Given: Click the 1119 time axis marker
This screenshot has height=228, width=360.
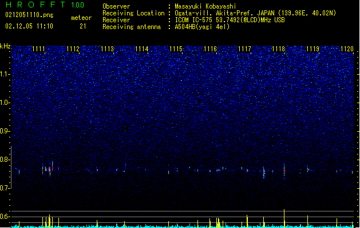Looking at the screenshot, I should pos(313,49).
